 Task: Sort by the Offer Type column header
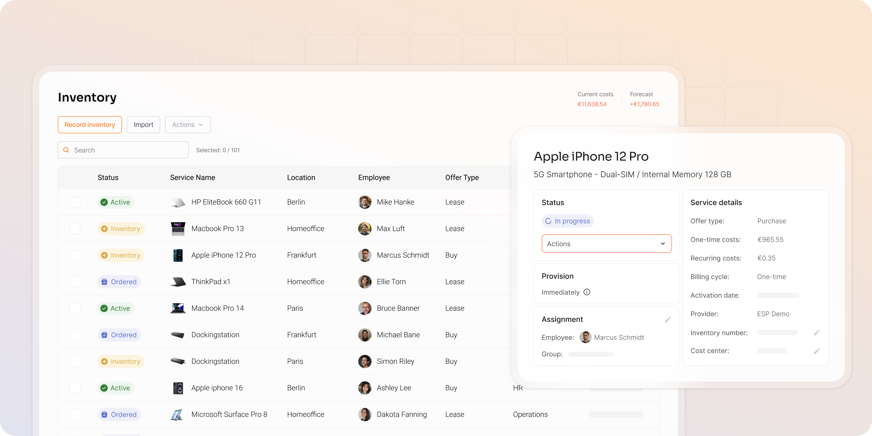point(462,178)
